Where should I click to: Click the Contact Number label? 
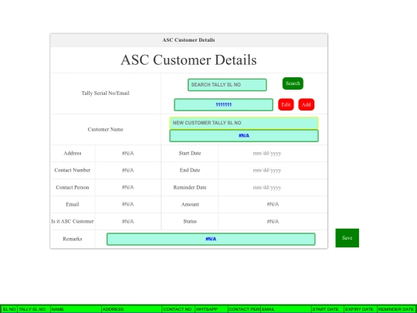73,170
